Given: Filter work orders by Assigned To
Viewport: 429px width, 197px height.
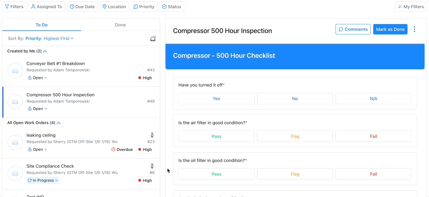Looking at the screenshot, I should tap(47, 6).
